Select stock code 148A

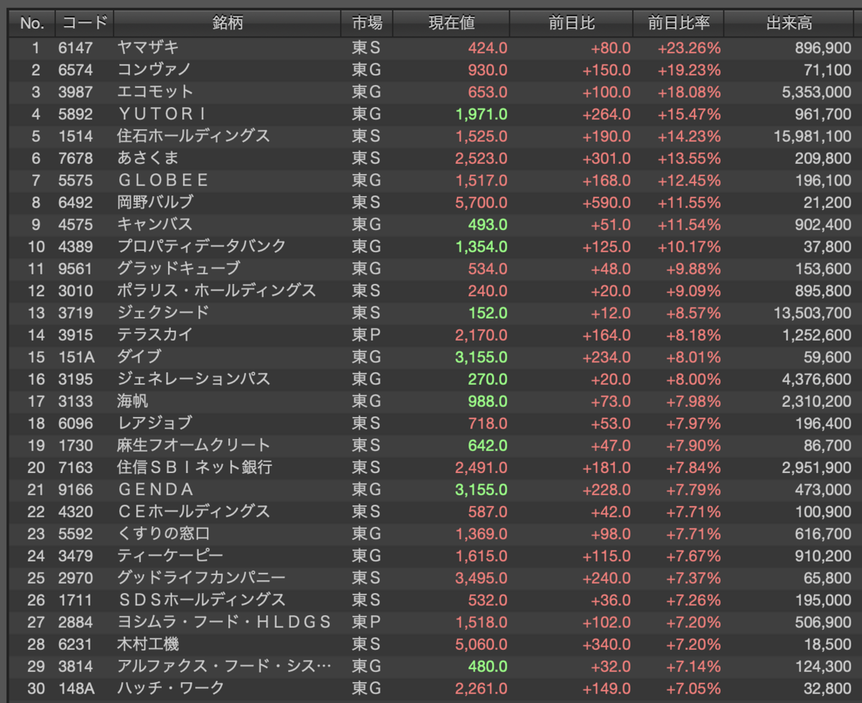coord(76,689)
